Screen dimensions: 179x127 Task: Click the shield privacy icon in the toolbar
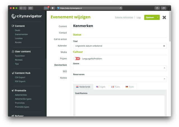click(53, 8)
